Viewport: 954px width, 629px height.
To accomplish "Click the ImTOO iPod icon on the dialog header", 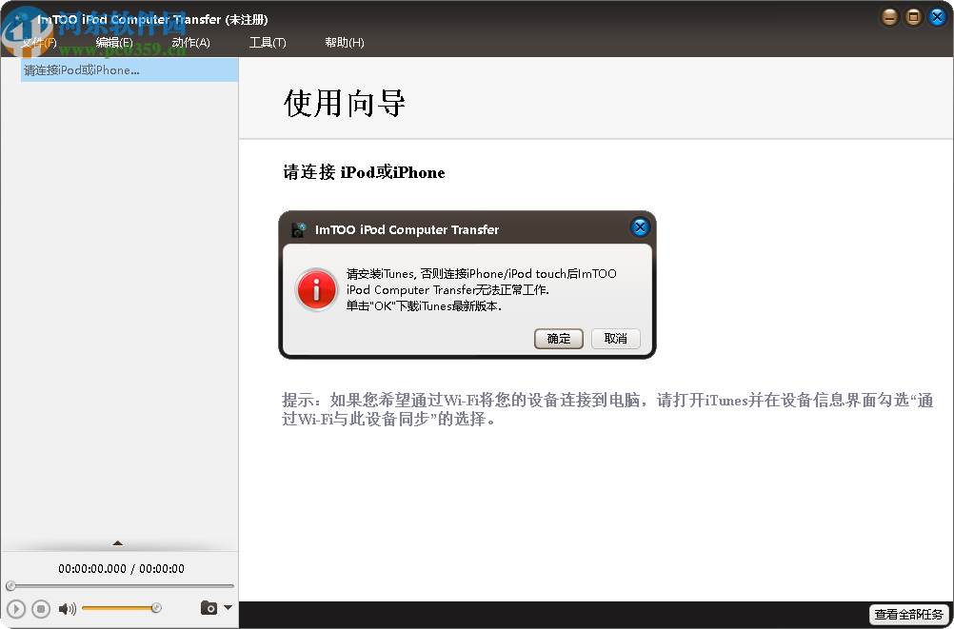I will click(x=298, y=229).
